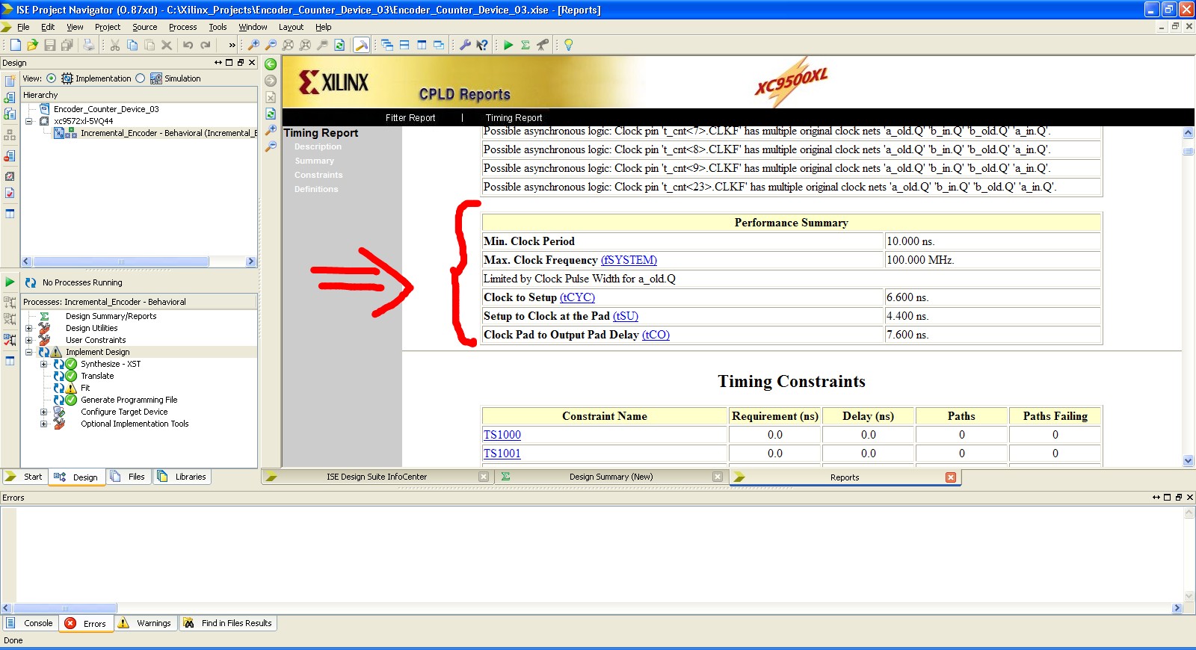Image resolution: width=1196 pixels, height=650 pixels.
Task: Switch to the Libraries tab
Action: pos(182,477)
